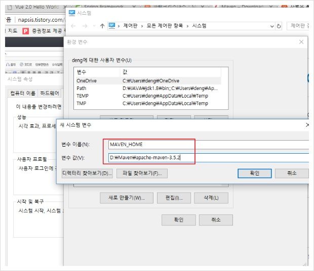Click 취소 in the environment variables window
Screen dimensions: 314x271
coord(216,220)
